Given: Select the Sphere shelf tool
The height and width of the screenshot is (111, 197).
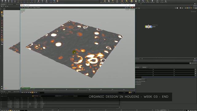Looking at the screenshot, I should (x=6, y=1).
